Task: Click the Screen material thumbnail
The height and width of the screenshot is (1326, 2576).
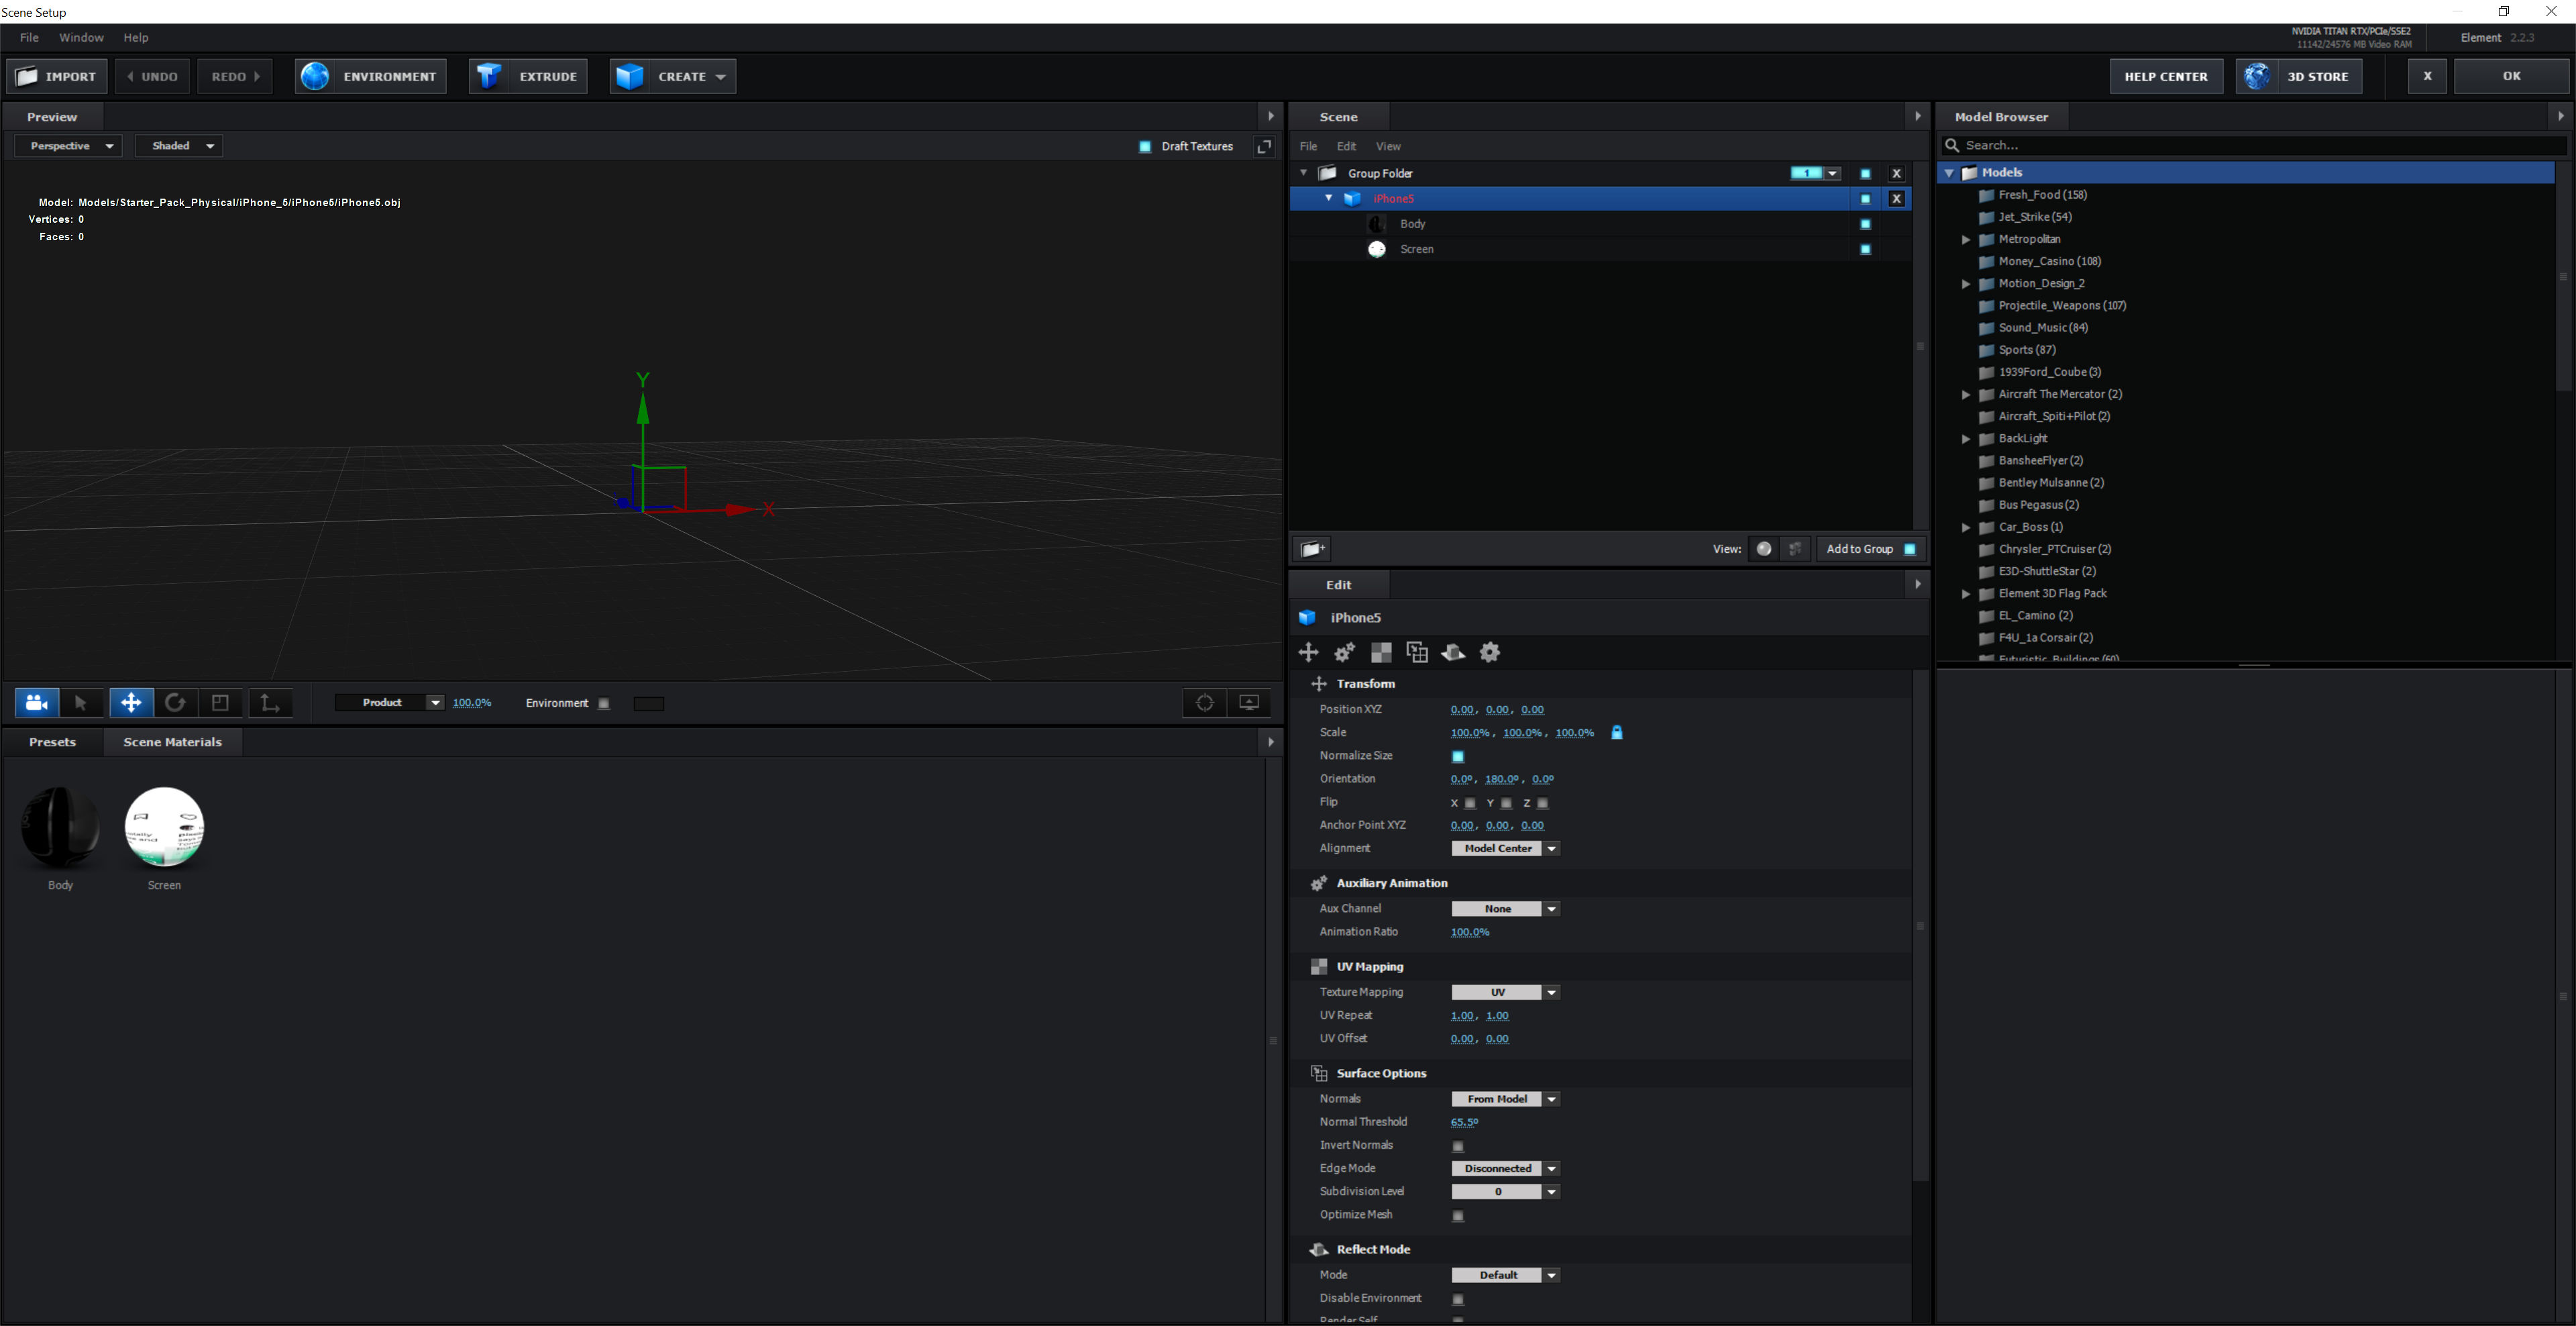Action: [164, 827]
